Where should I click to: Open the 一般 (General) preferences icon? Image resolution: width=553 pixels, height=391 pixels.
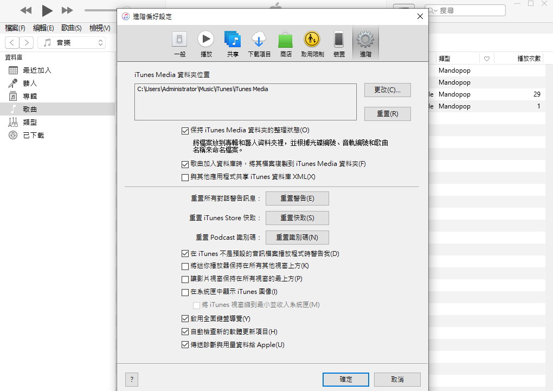pyautogui.click(x=179, y=43)
